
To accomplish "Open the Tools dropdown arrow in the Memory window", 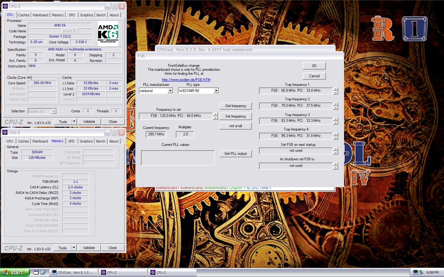I will coord(74,248).
